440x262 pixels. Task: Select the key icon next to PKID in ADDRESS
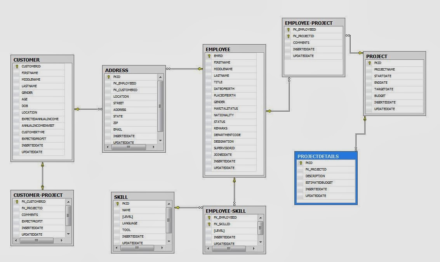[109, 77]
